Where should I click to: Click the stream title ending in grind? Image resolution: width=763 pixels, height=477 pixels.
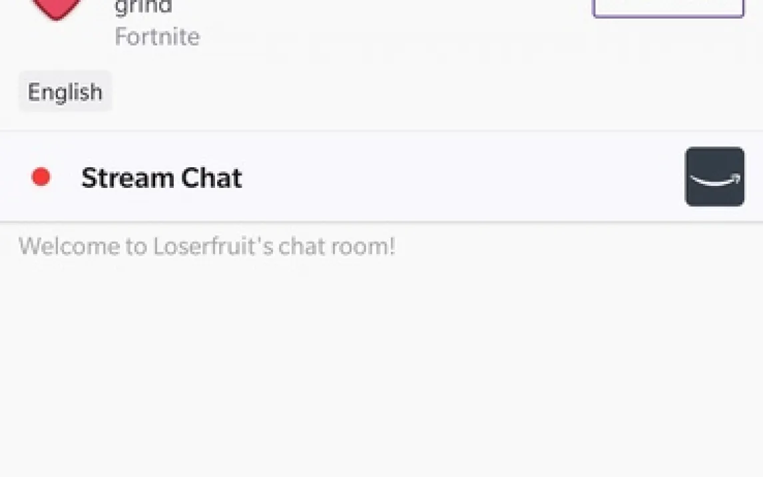pyautogui.click(x=143, y=7)
